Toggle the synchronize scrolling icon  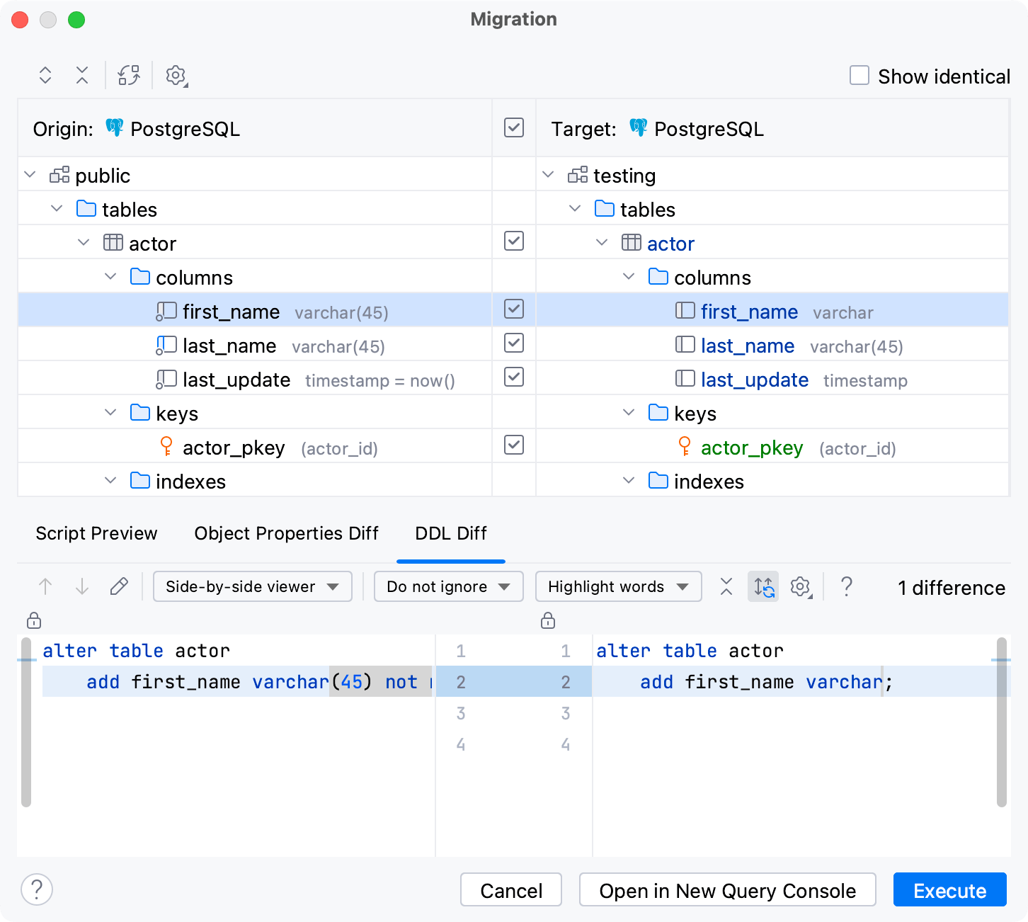coord(763,586)
